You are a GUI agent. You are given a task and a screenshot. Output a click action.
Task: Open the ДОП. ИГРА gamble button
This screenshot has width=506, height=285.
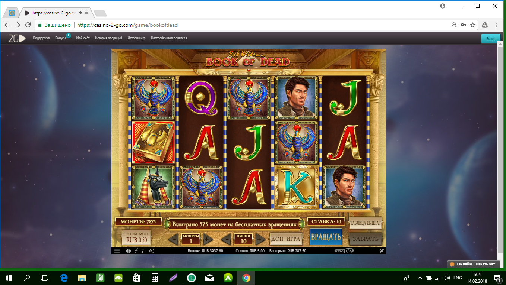[x=286, y=239]
